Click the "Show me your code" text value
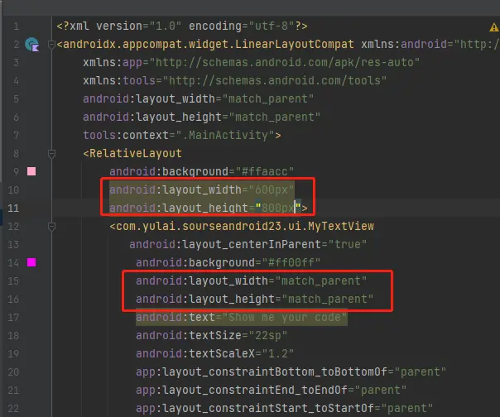 [x=285, y=318]
